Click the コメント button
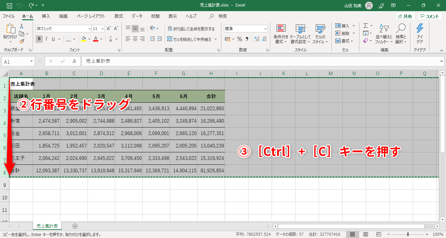The image size is (446, 238). click(430, 16)
